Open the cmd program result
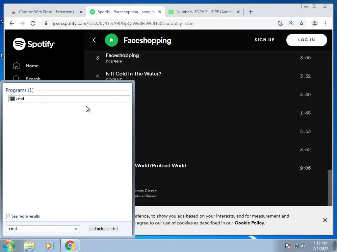The height and width of the screenshot is (252, 337). coord(69,99)
